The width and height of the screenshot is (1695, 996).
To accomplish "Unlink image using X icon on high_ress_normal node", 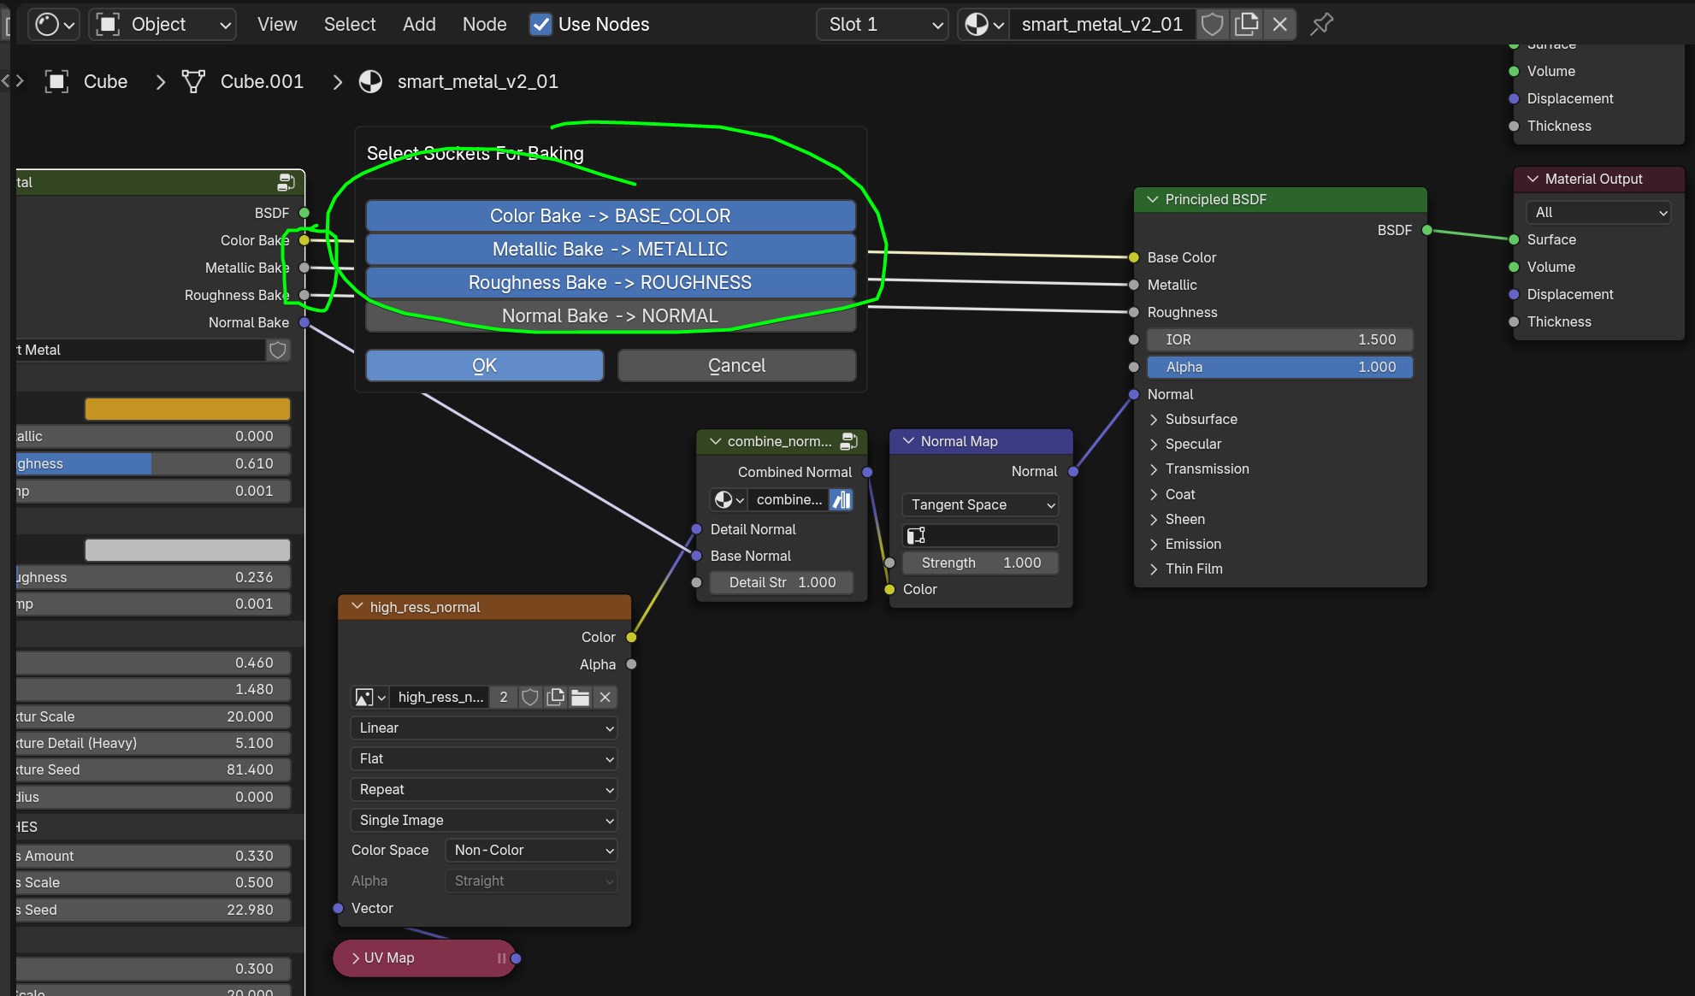I will click(x=605, y=698).
